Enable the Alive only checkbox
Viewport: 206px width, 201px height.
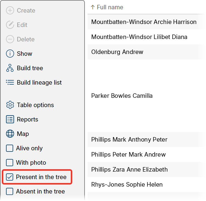(10, 148)
